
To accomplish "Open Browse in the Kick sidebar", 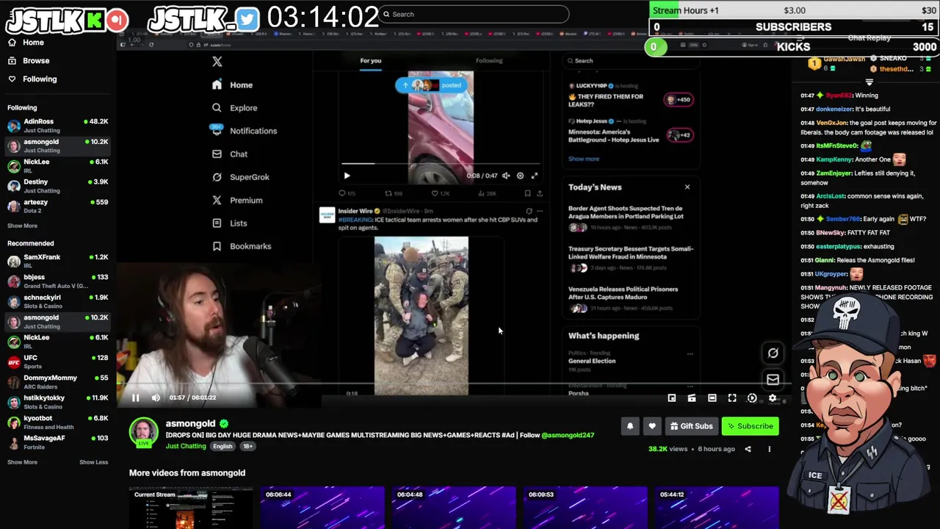I will point(29,61).
